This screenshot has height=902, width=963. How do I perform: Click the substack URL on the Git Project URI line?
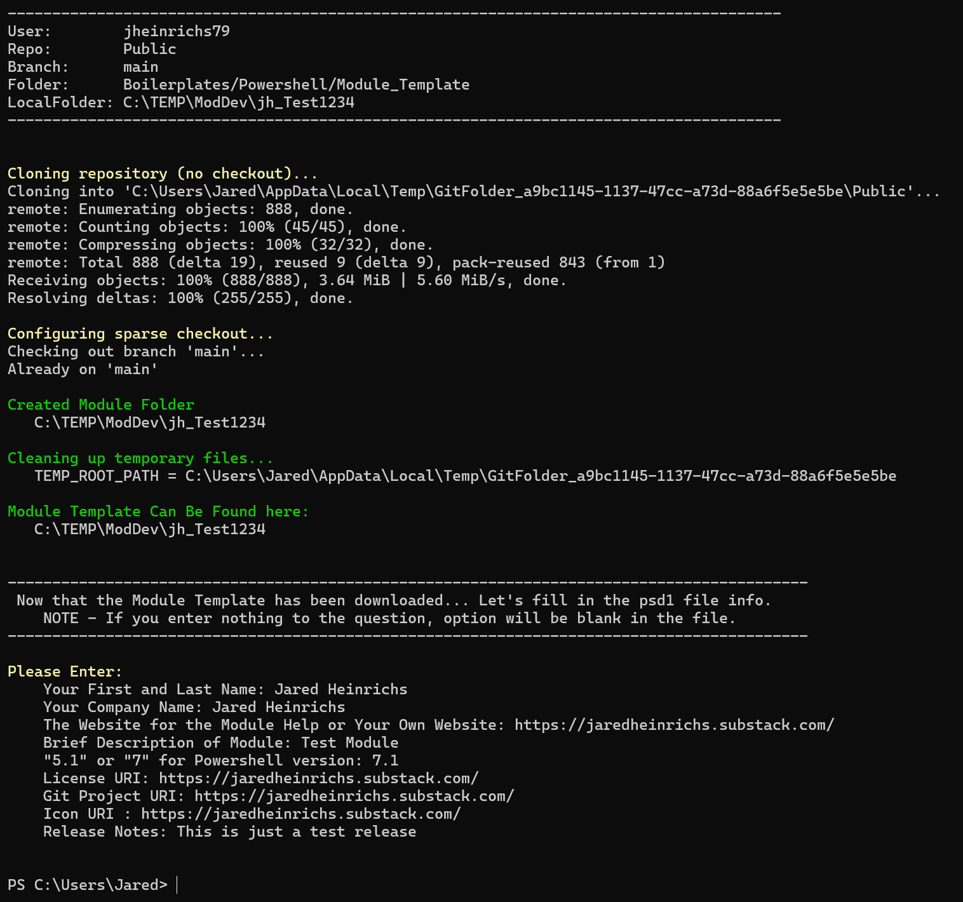tap(354, 796)
